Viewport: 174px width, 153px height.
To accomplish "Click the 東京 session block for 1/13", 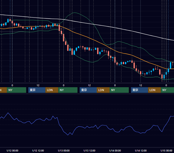I will (88, 90).
